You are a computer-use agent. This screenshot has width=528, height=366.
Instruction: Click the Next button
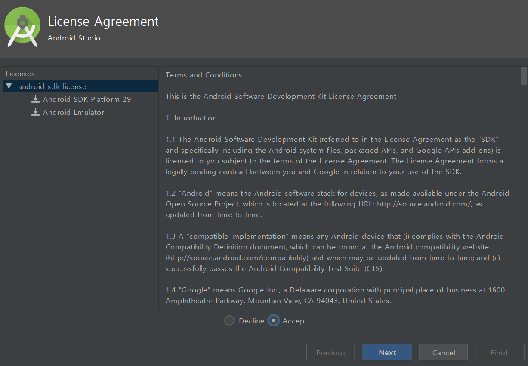[x=387, y=352]
